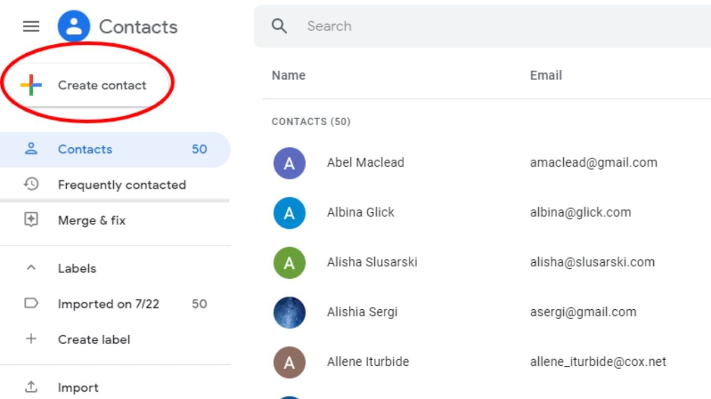Open contact Allene Iturbide
The height and width of the screenshot is (399, 711).
pos(368,362)
